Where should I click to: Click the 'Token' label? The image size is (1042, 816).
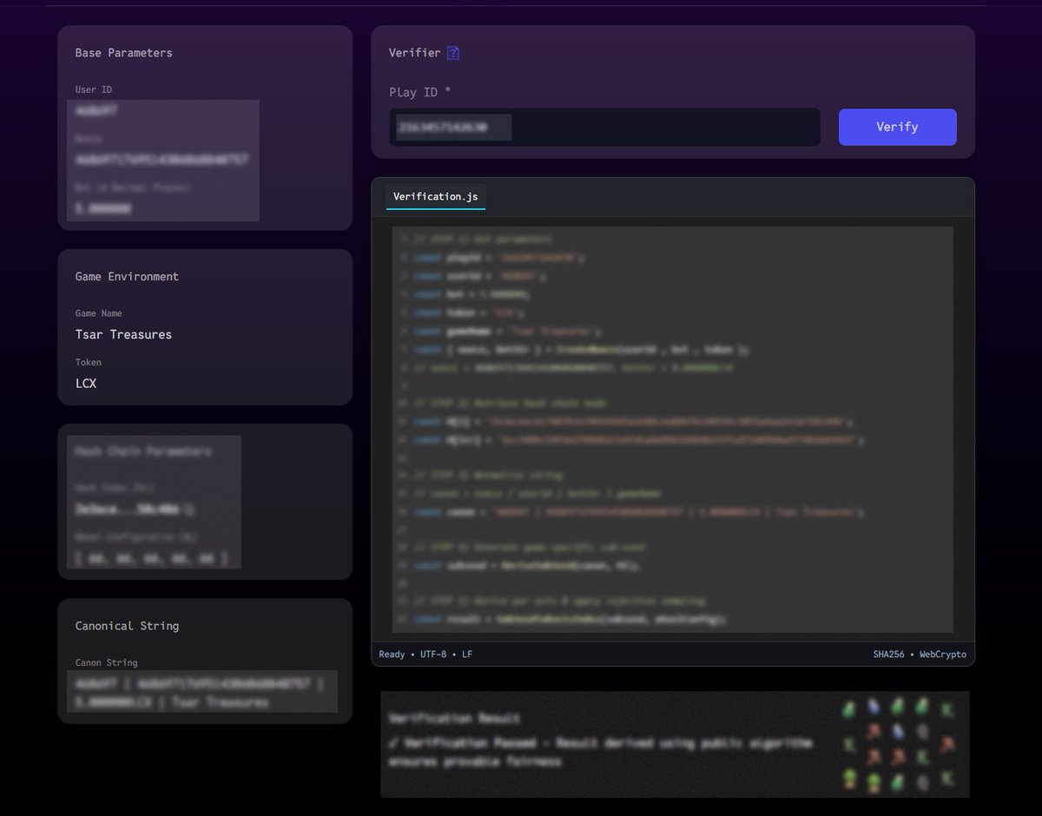(x=89, y=362)
